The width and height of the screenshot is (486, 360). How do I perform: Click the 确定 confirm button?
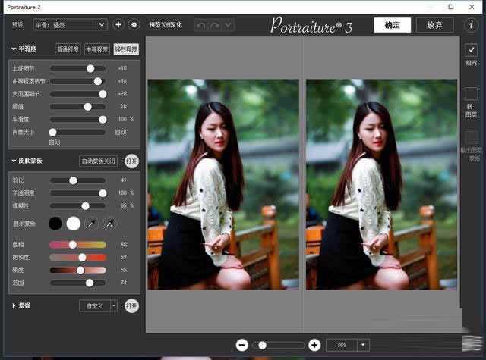point(392,24)
